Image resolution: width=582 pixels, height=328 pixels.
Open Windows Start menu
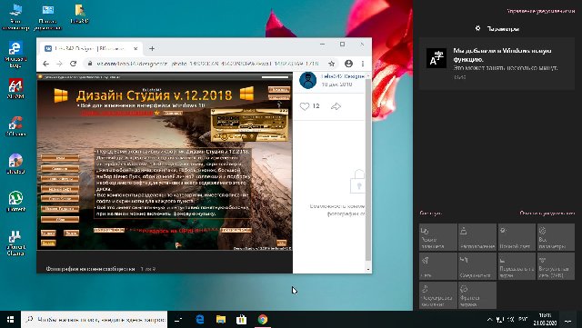tap(10, 320)
